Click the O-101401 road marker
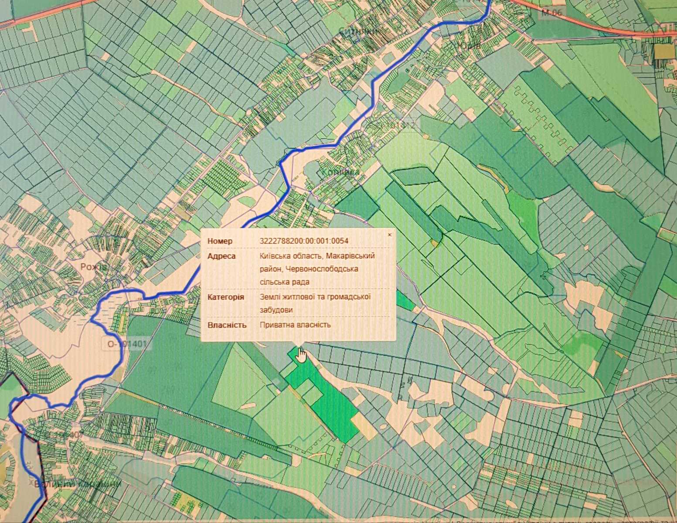 (127, 344)
